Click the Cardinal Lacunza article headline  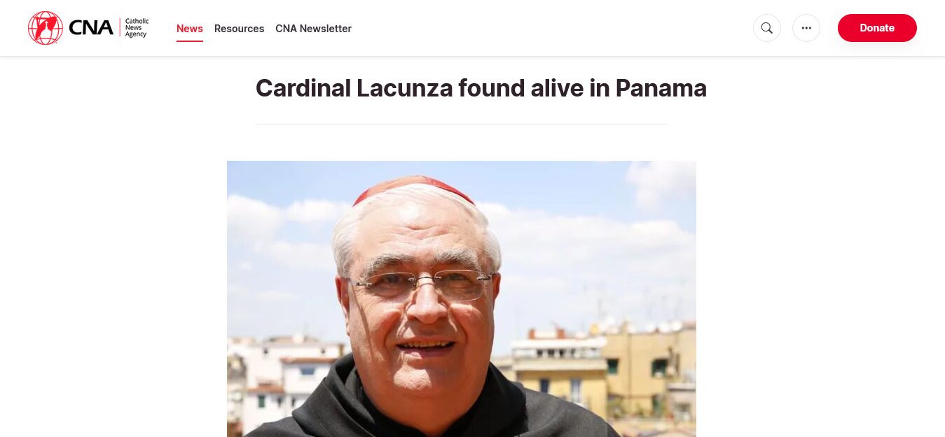(481, 88)
